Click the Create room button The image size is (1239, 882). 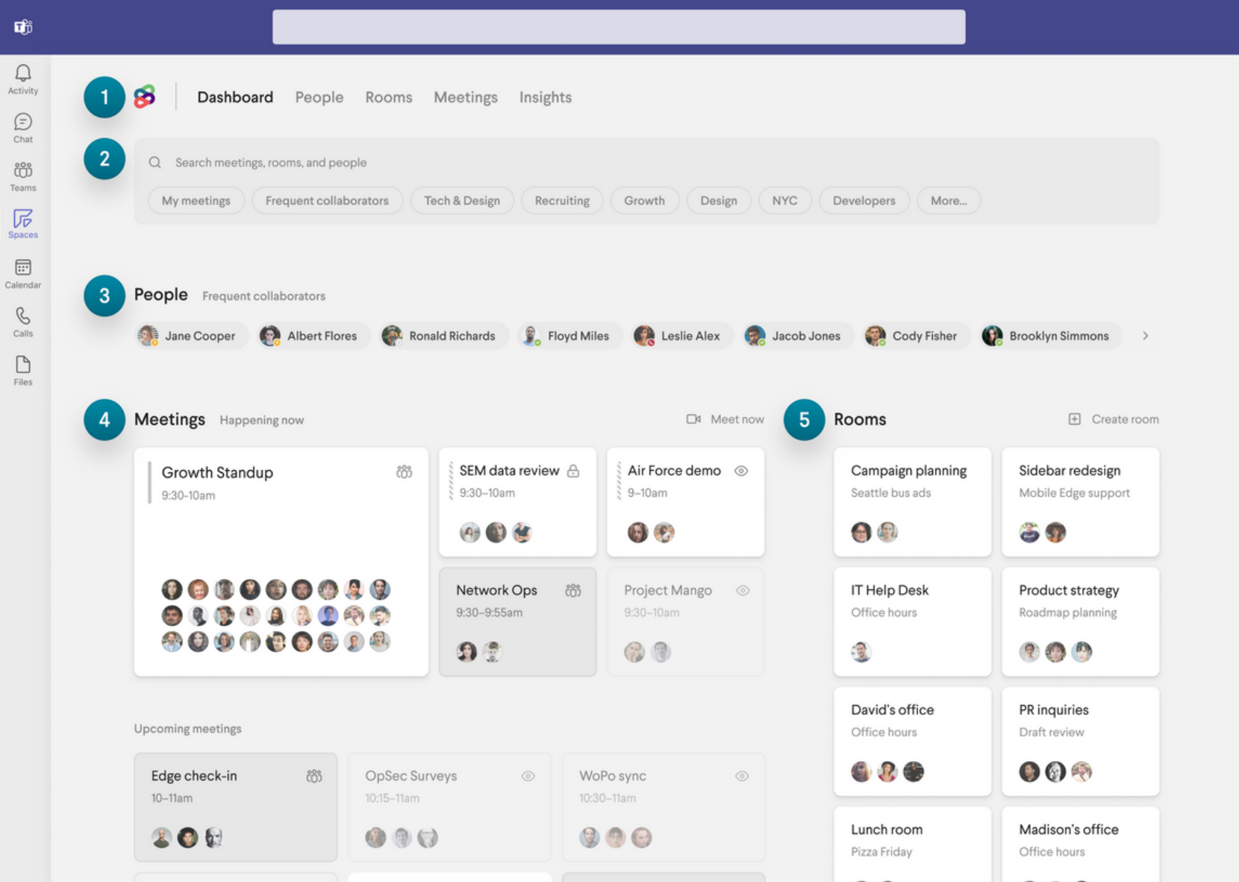tap(1112, 419)
